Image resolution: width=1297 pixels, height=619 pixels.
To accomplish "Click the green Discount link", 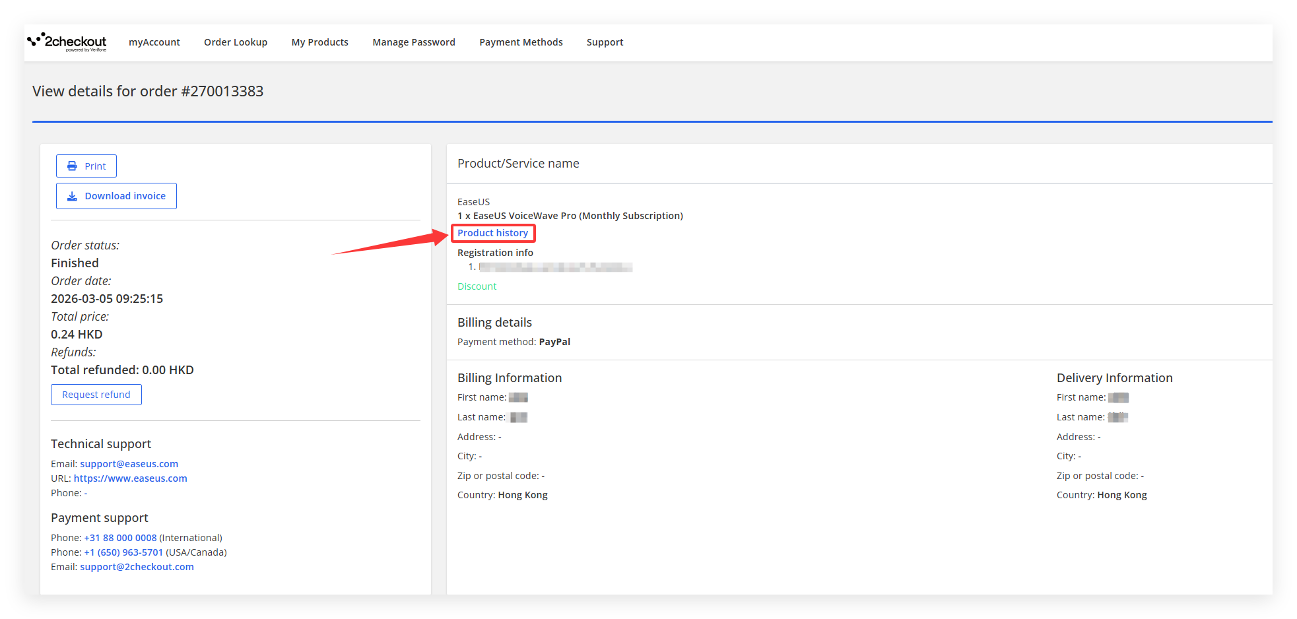I will pos(477,286).
